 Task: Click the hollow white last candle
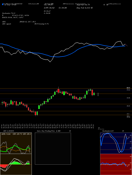pyautogui.click(x=98, y=94)
